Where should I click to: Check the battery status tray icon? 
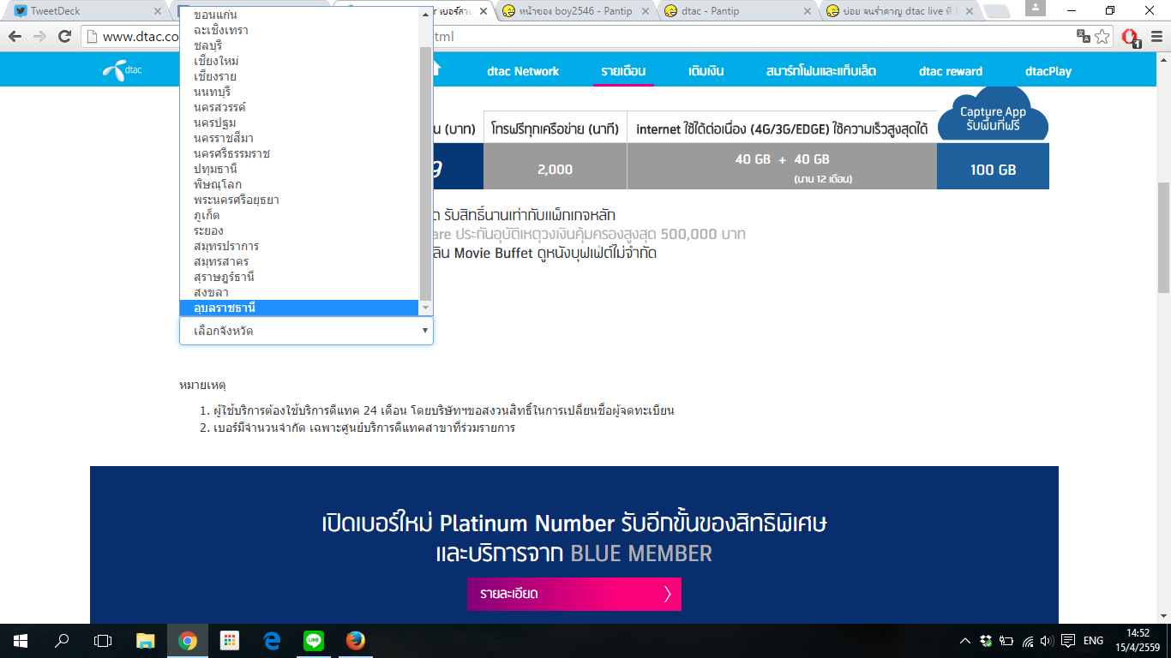[1006, 640]
